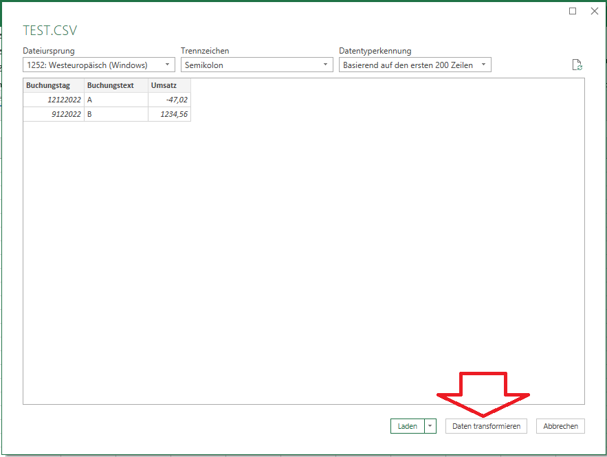The image size is (607, 457).
Task: Click Buchungstext cell containing A
Action: (116, 100)
